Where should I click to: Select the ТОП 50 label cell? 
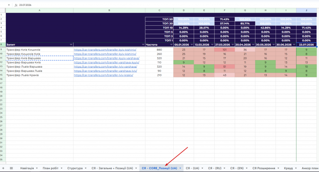tap(159, 19)
